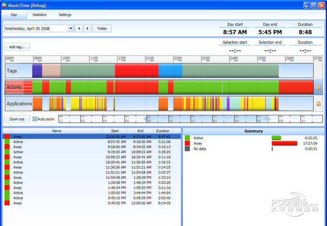Sort list by Name column header
The height and width of the screenshot is (226, 327).
(x=57, y=131)
